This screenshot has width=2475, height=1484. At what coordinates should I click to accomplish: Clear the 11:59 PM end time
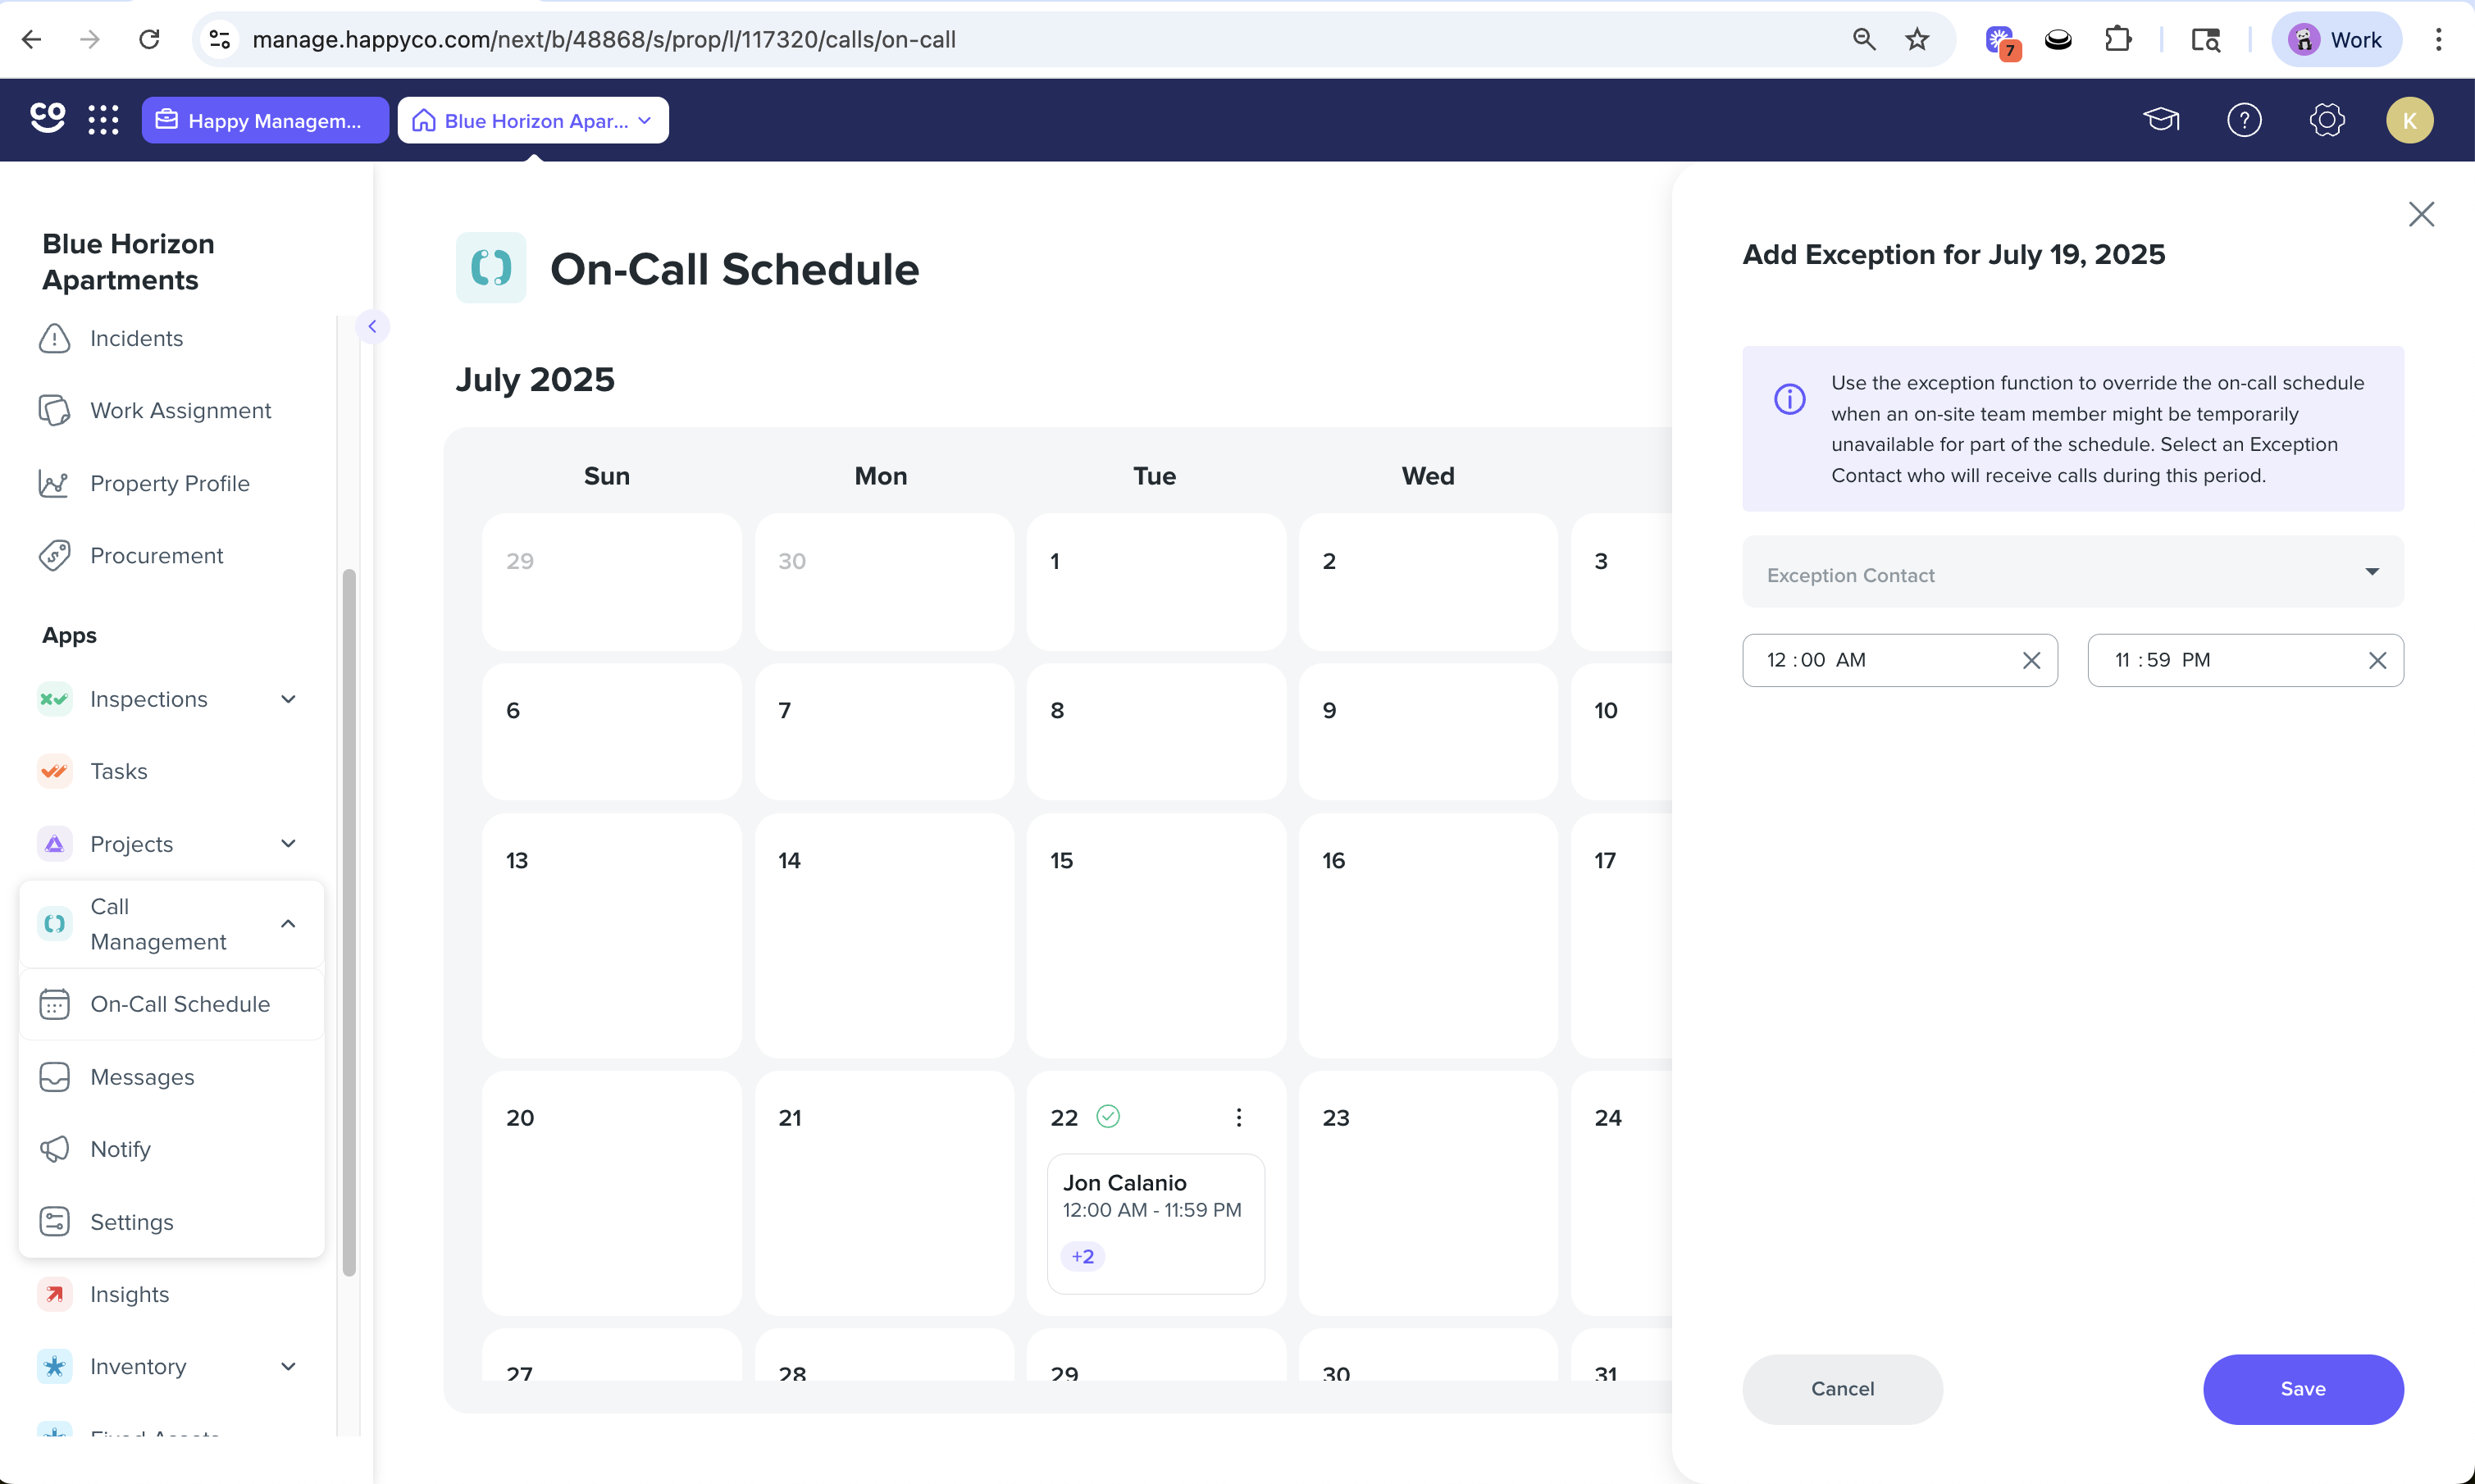(x=2377, y=660)
